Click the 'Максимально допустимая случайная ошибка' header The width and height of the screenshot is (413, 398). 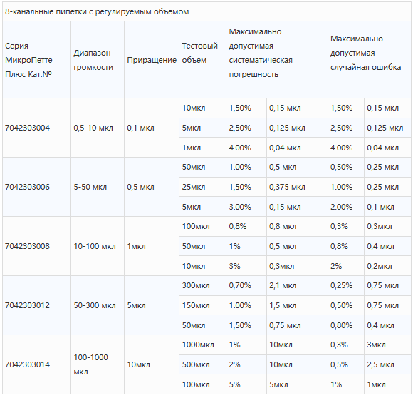tap(370, 60)
